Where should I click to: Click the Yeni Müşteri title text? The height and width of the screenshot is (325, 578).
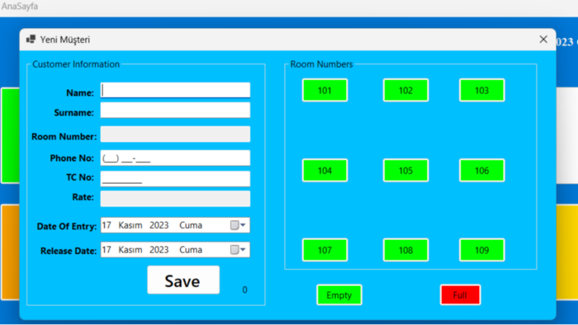point(65,40)
